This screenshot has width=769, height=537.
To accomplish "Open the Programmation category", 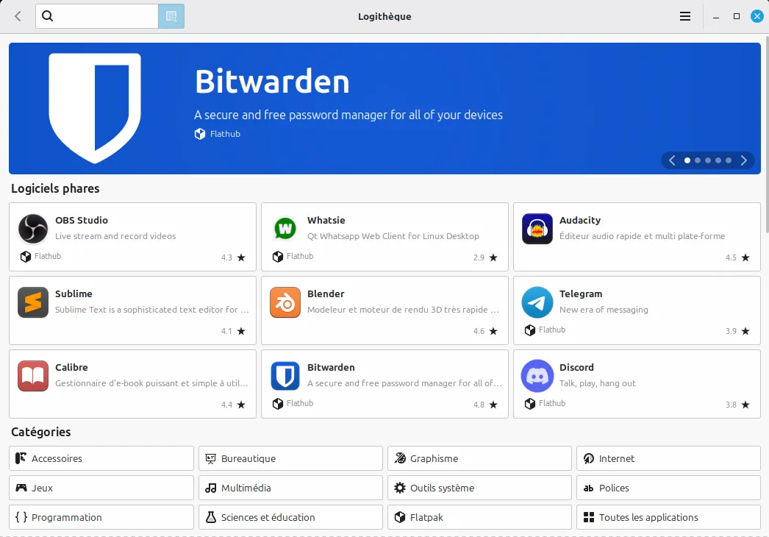I will click(x=101, y=517).
